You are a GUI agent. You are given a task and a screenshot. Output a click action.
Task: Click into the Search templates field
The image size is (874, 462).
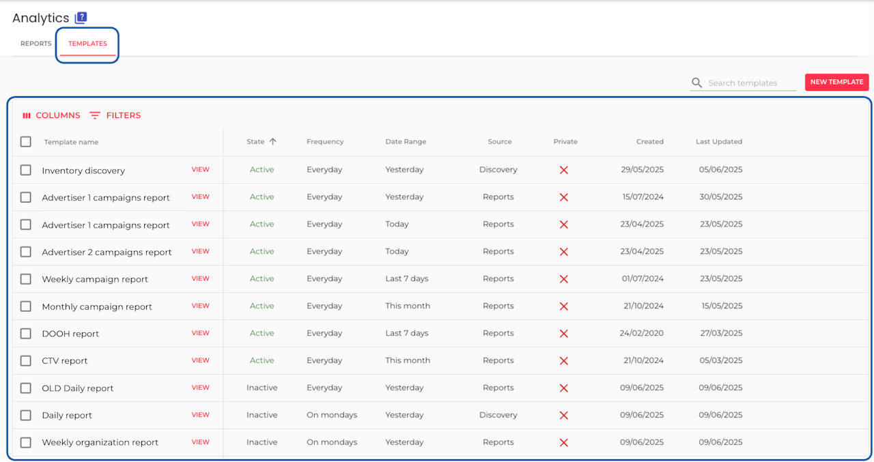(751, 83)
